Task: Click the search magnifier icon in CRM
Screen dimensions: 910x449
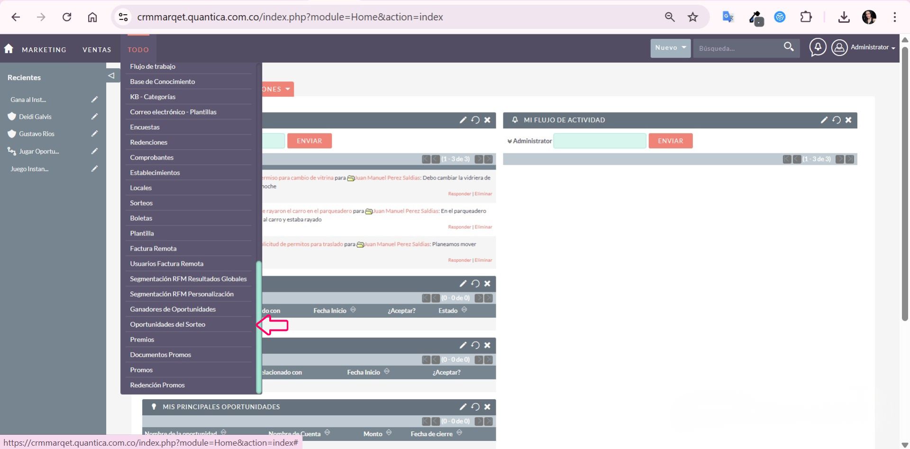Action: tap(789, 47)
